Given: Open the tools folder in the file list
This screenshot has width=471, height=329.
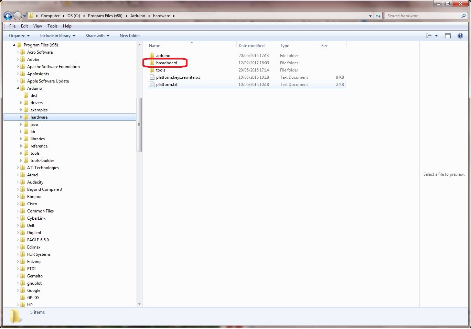Looking at the screenshot, I should 161,70.
